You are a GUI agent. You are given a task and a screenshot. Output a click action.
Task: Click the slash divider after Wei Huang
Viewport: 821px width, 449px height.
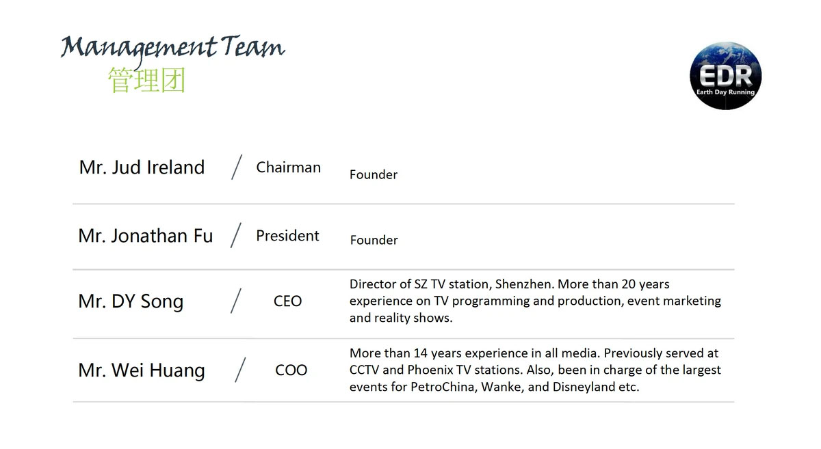(x=240, y=370)
